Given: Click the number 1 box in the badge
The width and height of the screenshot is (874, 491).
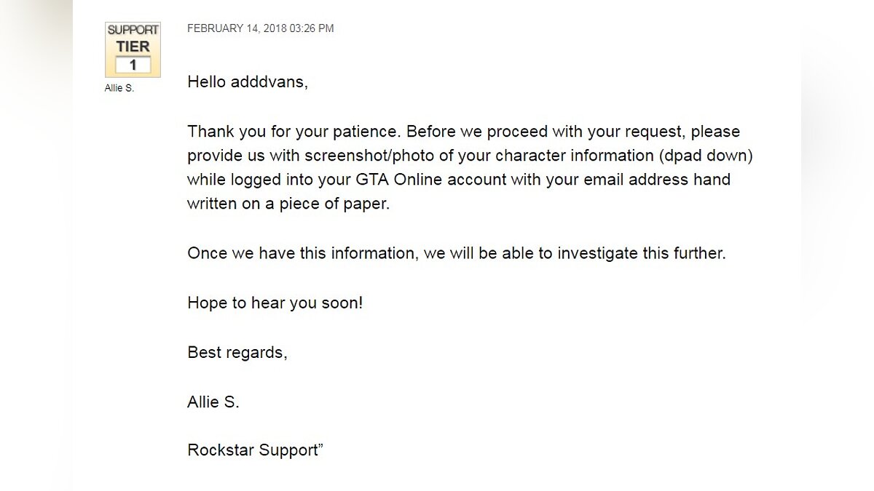Looking at the screenshot, I should 133,65.
